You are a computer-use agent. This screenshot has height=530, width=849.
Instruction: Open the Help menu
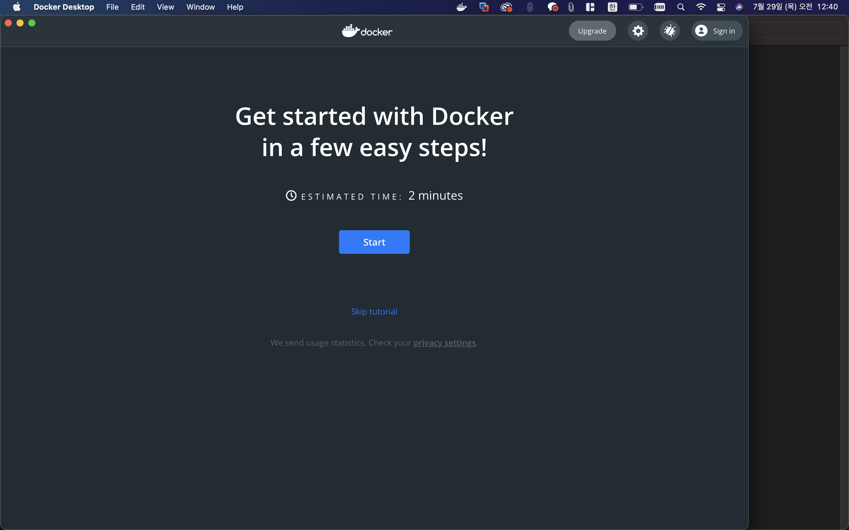[235, 7]
